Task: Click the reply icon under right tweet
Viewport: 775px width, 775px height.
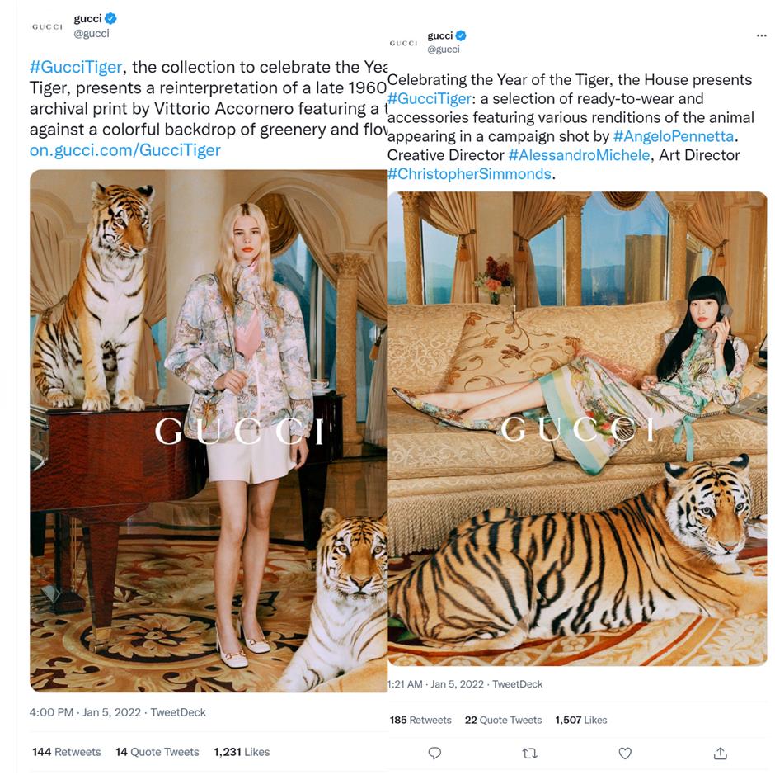Action: click(x=434, y=753)
